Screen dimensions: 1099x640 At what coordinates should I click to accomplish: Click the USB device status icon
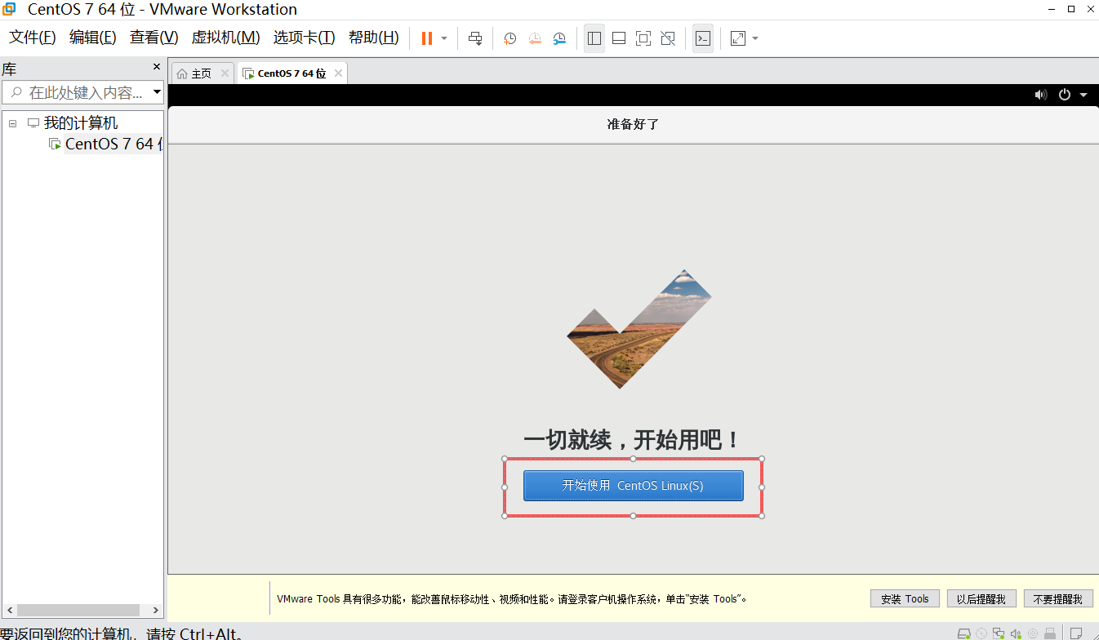coord(1050,633)
